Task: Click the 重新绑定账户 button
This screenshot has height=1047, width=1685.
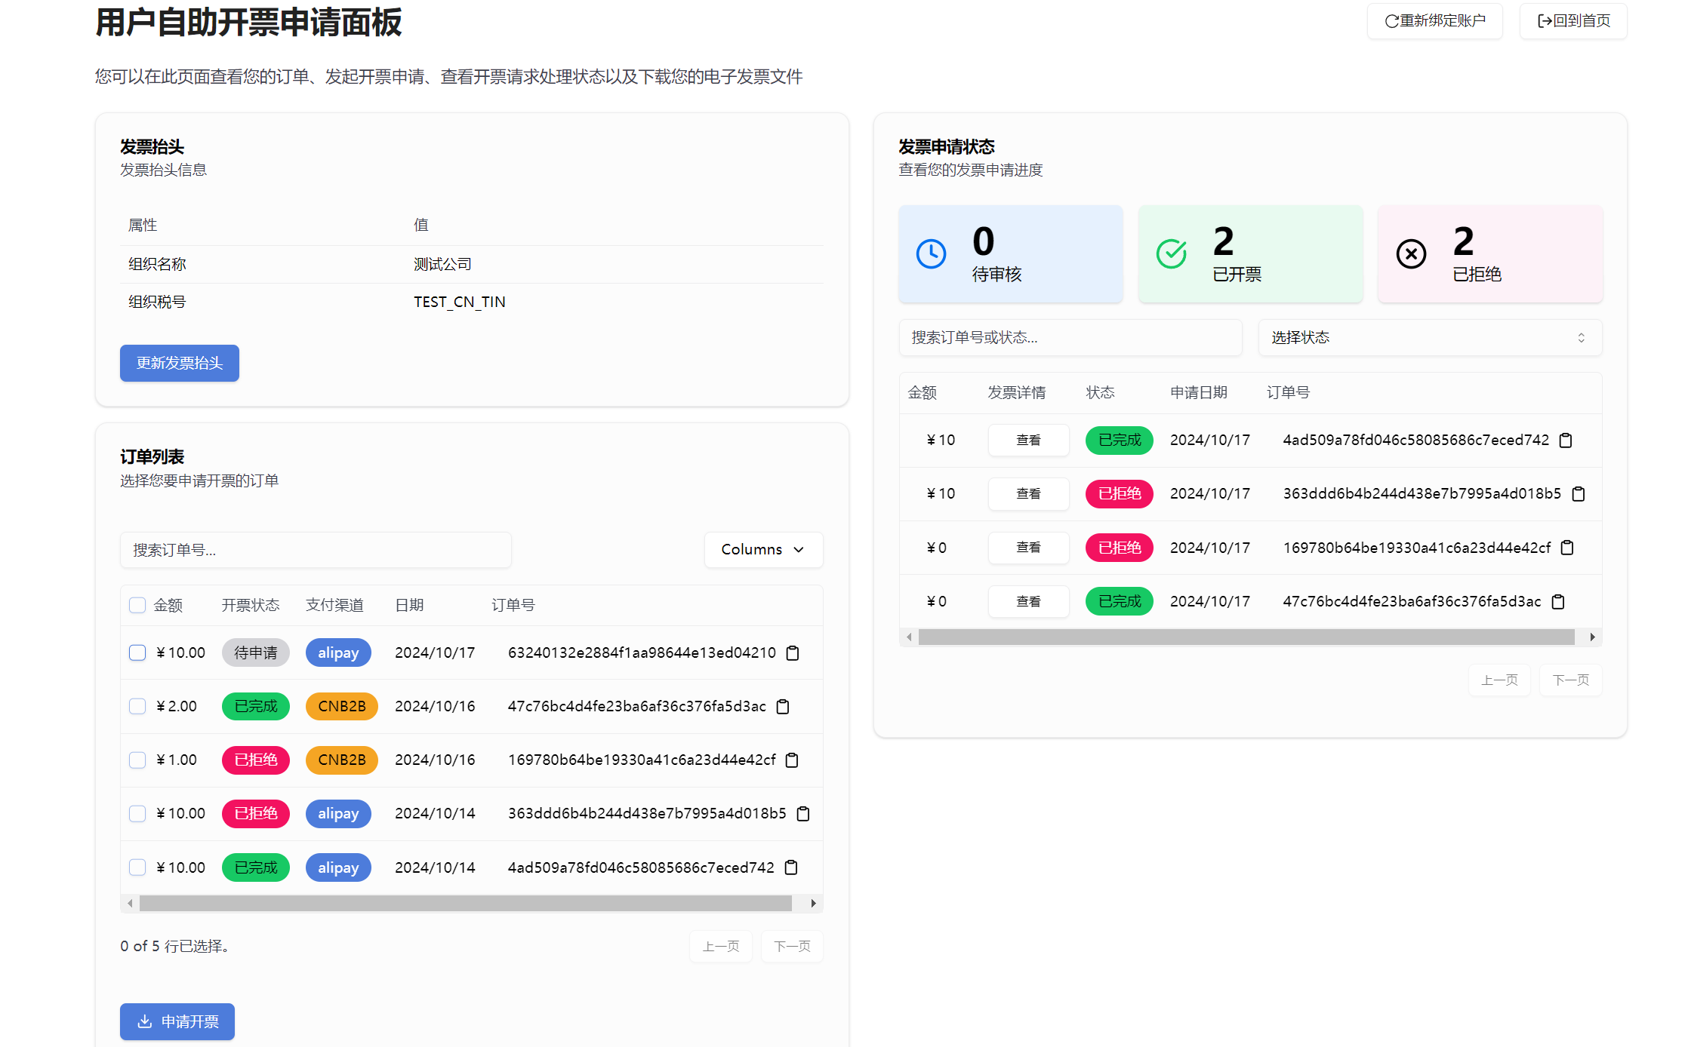Action: click(1434, 21)
